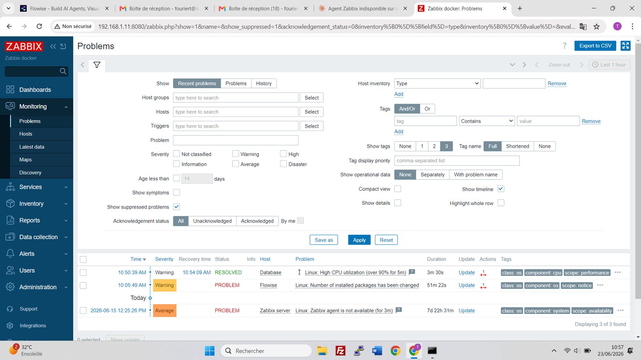Expand the Data collection menu section
The width and height of the screenshot is (641, 360).
pyautogui.click(x=36, y=237)
